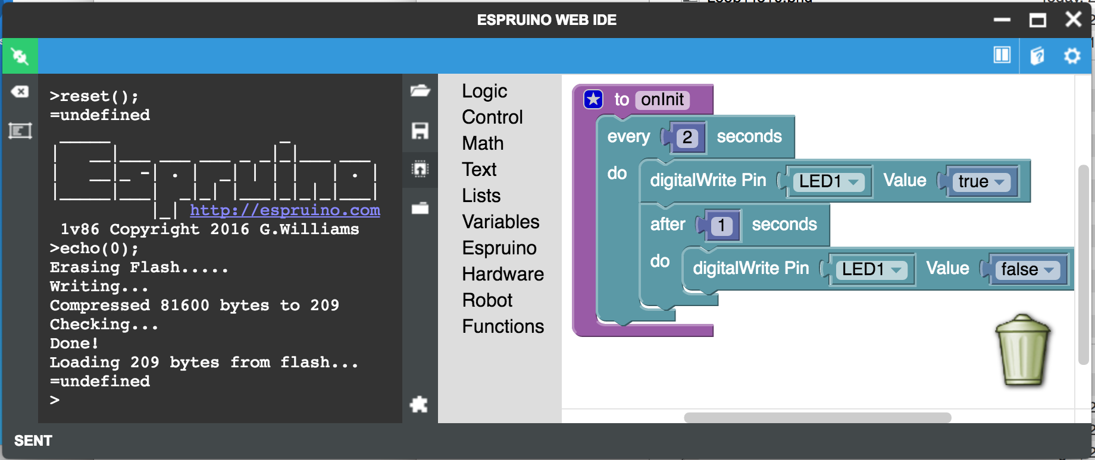Open the Hardware block category

click(x=503, y=274)
